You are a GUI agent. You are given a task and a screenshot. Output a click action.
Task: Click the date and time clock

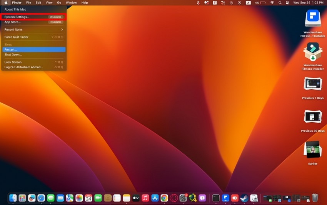(308, 3)
